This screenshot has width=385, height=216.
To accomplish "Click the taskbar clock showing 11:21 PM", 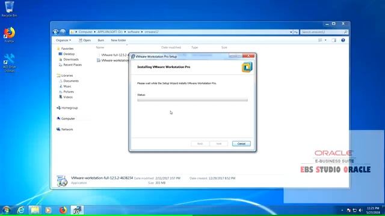I will pyautogui.click(x=373, y=210).
